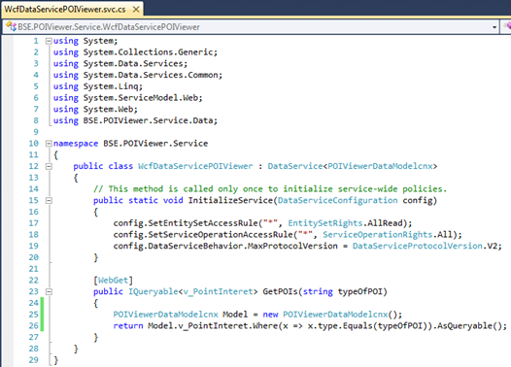Click 'DataServiceProtocolVersion' on line 19
Viewport: 511px width, 367px height.
(x=418, y=246)
